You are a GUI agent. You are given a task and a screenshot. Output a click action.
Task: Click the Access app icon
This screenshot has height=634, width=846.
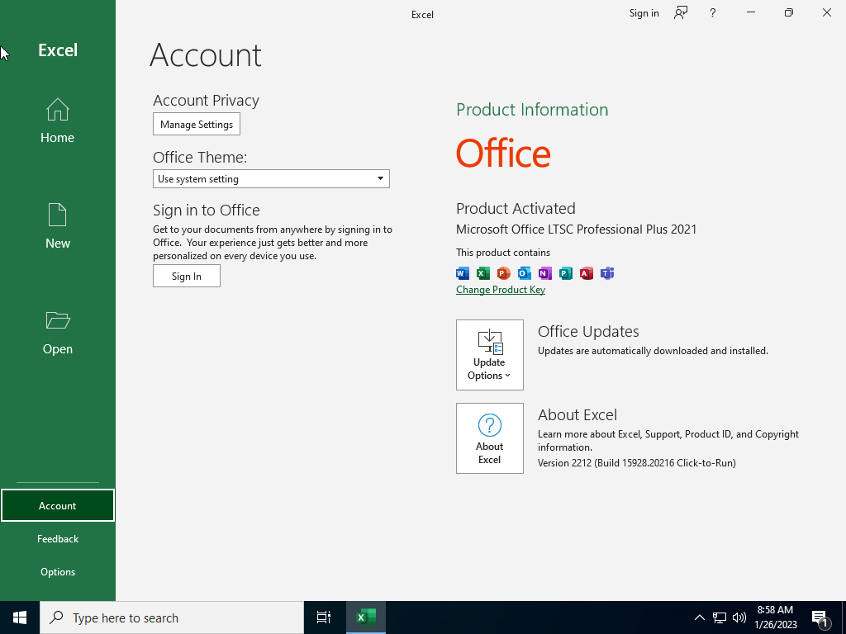pos(587,273)
